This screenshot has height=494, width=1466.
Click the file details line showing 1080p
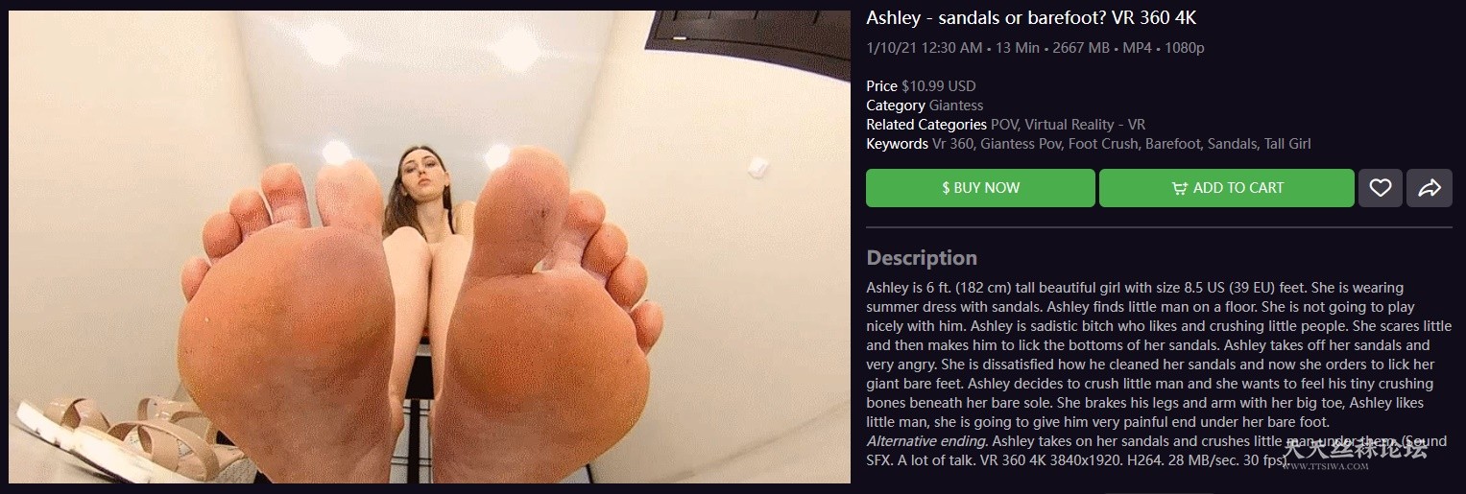pyautogui.click(x=1035, y=48)
